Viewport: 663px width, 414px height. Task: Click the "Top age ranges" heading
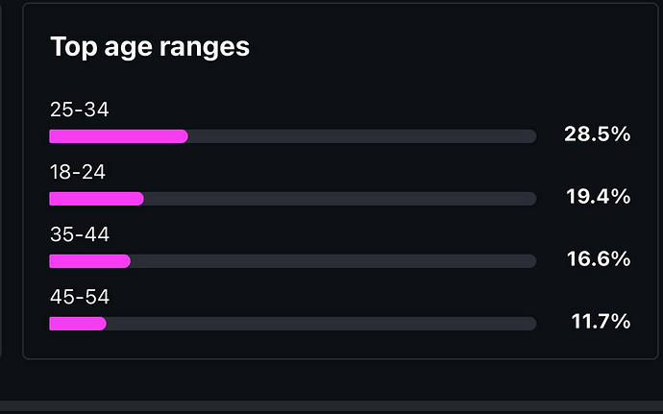tap(150, 47)
